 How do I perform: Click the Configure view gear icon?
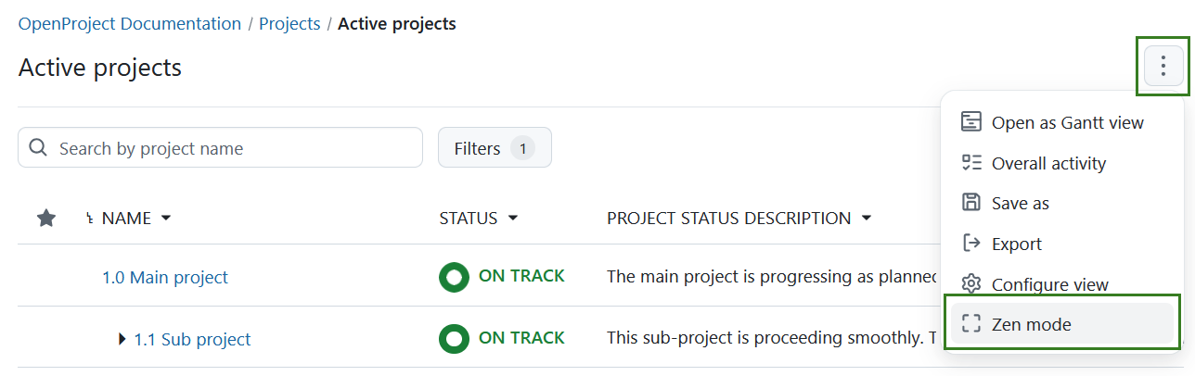click(971, 283)
